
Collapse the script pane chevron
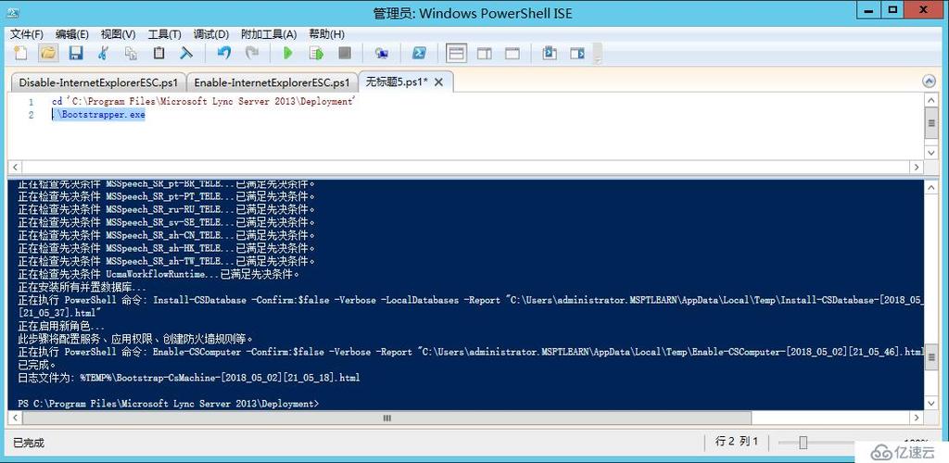coord(929,81)
